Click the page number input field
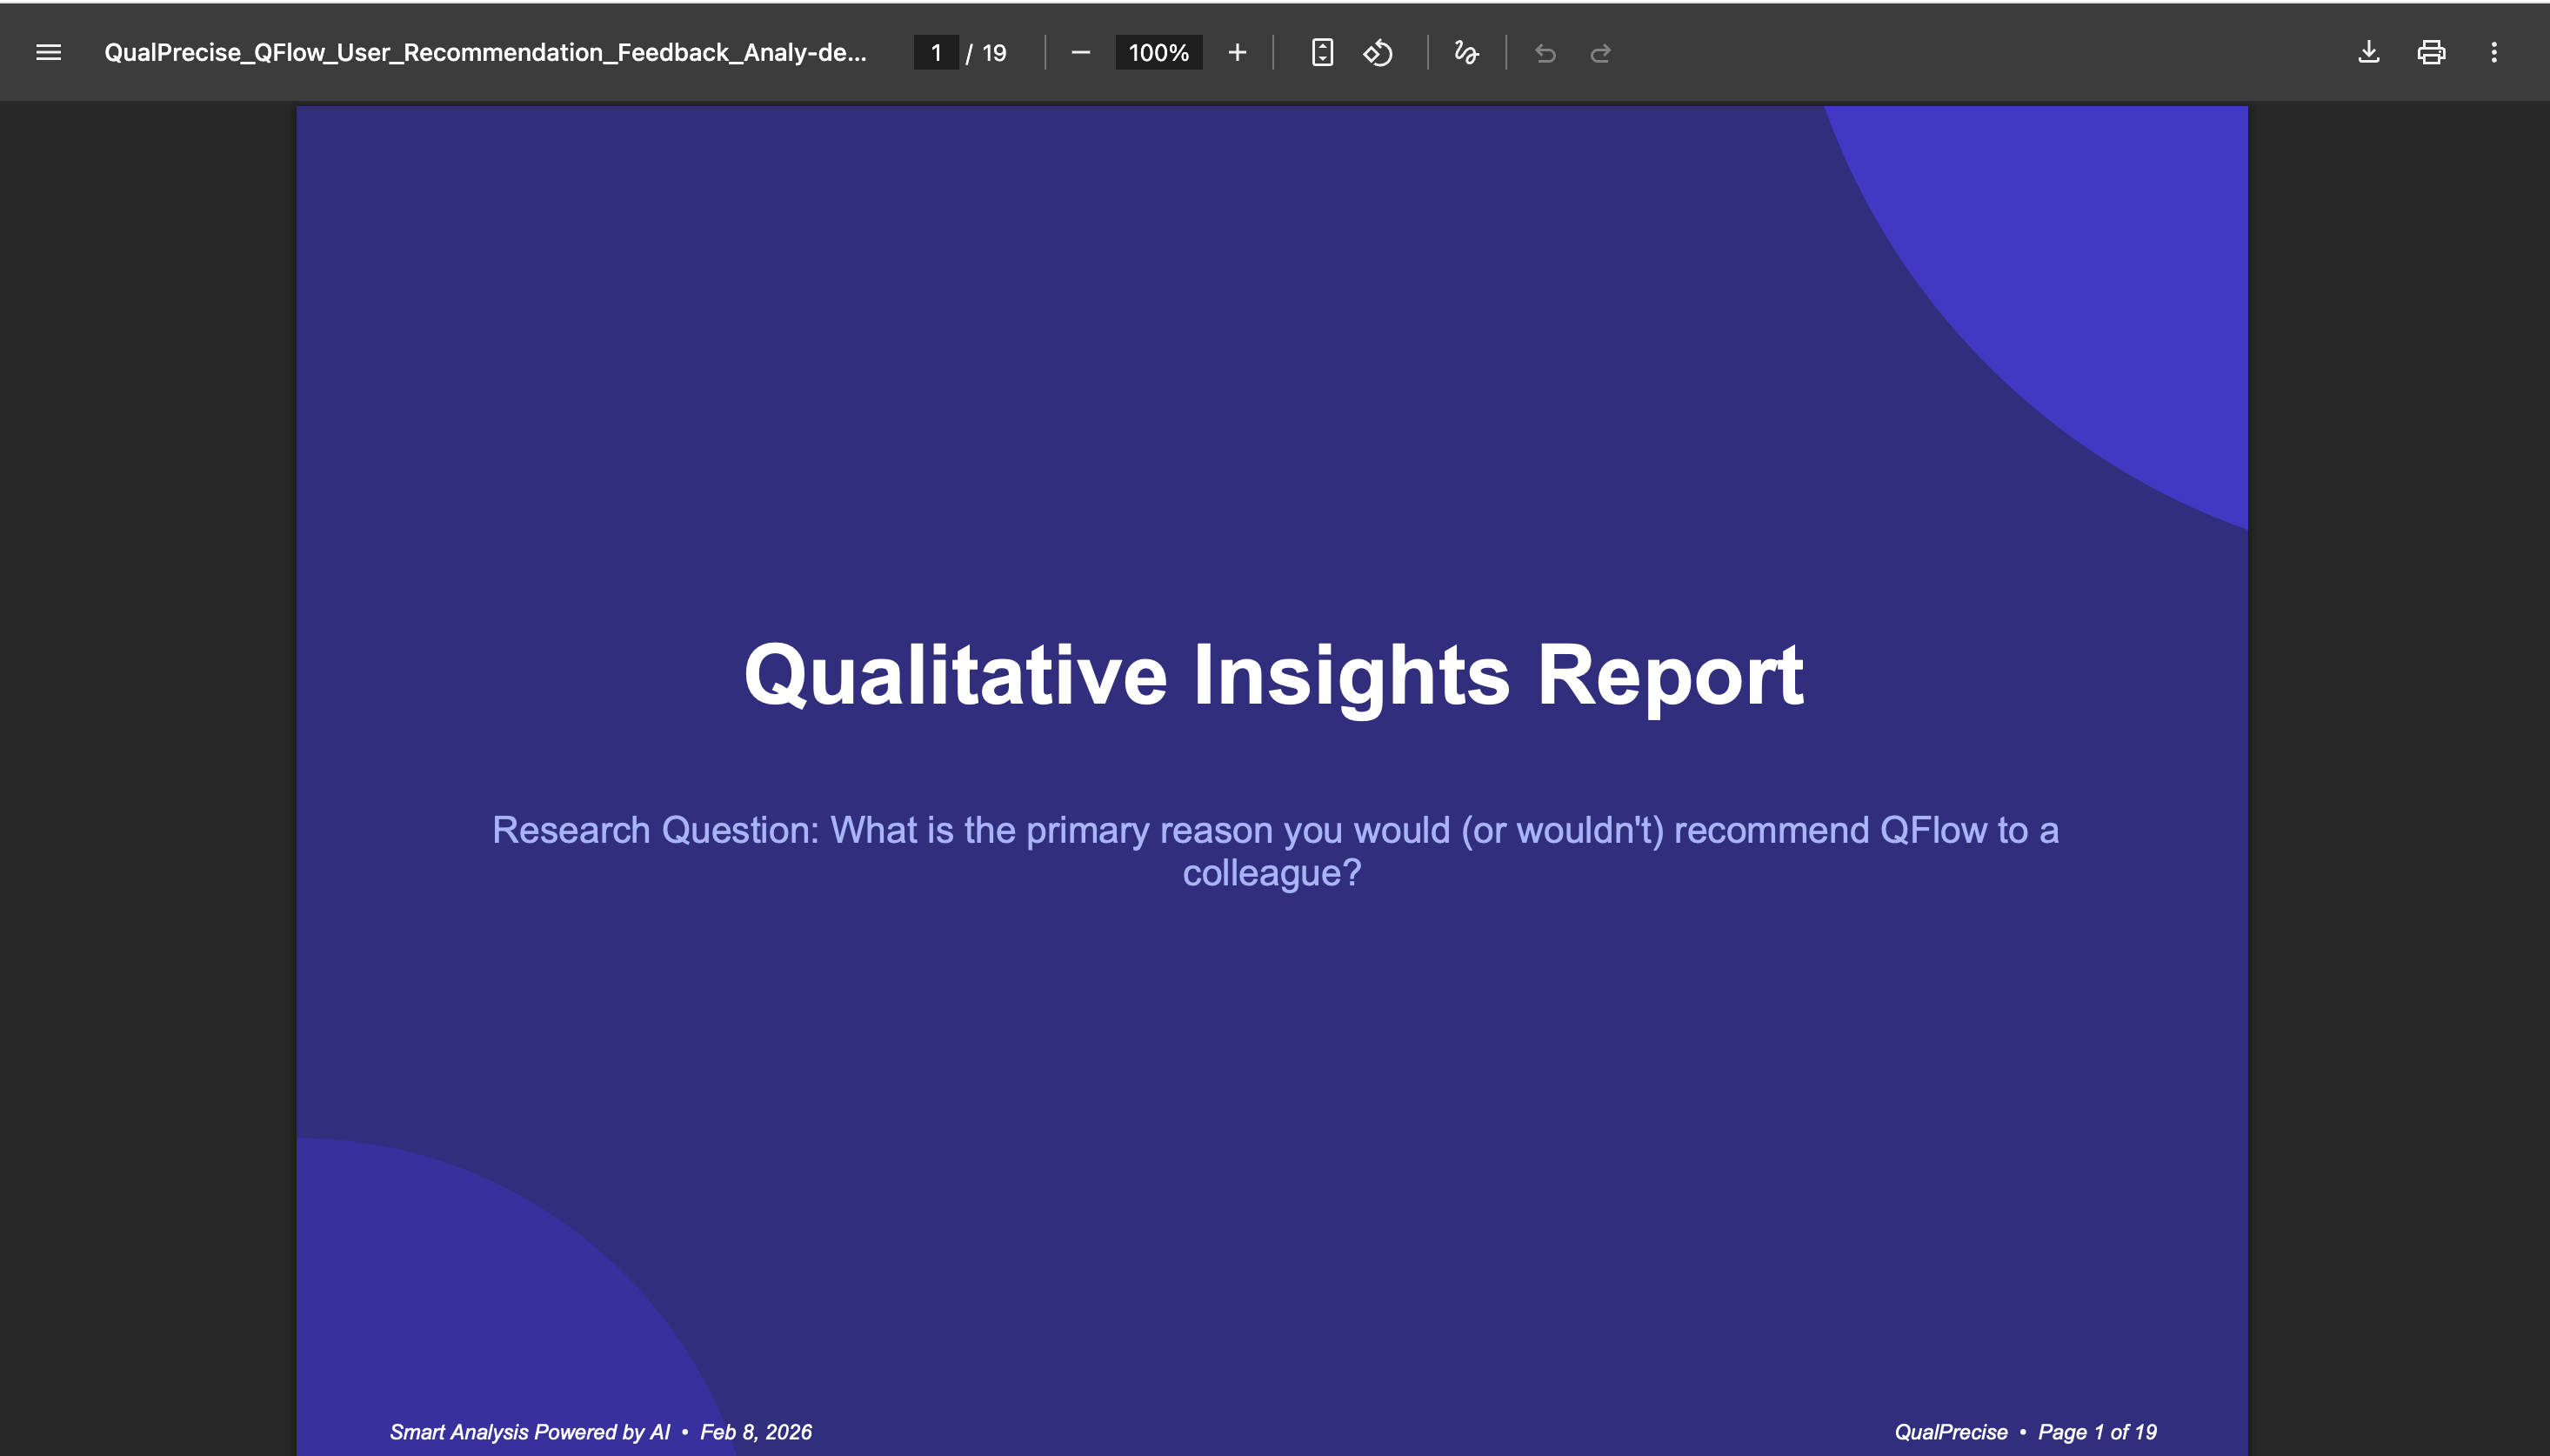The height and width of the screenshot is (1456, 2550). (936, 52)
